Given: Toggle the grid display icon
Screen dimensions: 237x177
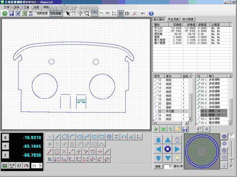Looking at the screenshot, I should (121, 14).
